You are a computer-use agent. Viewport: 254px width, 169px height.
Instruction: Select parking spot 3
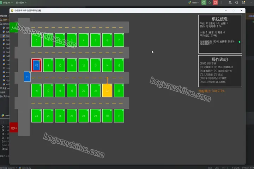point(72,40)
